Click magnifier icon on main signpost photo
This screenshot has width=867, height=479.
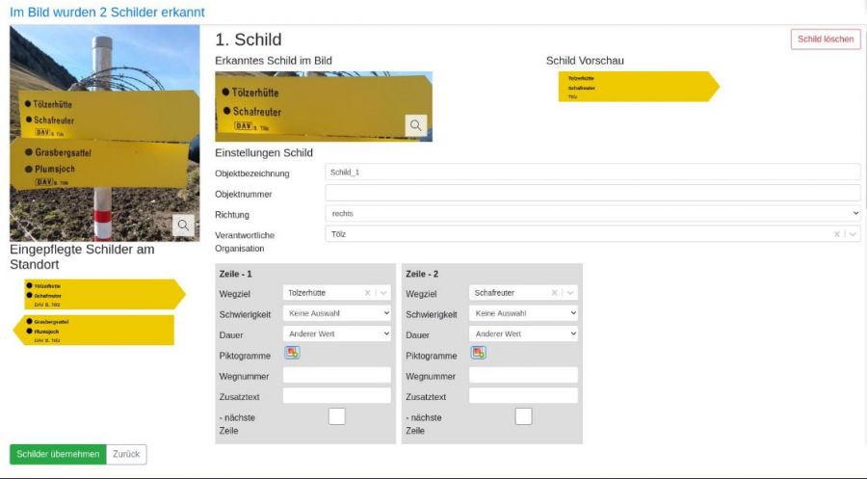[183, 225]
